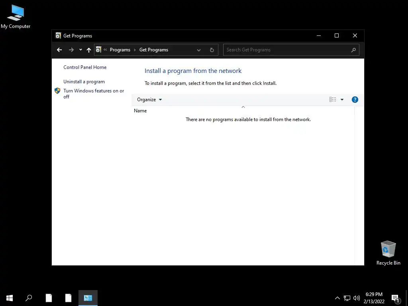The image size is (408, 306).
Task: Sort by the Name column header
Action: [243, 111]
